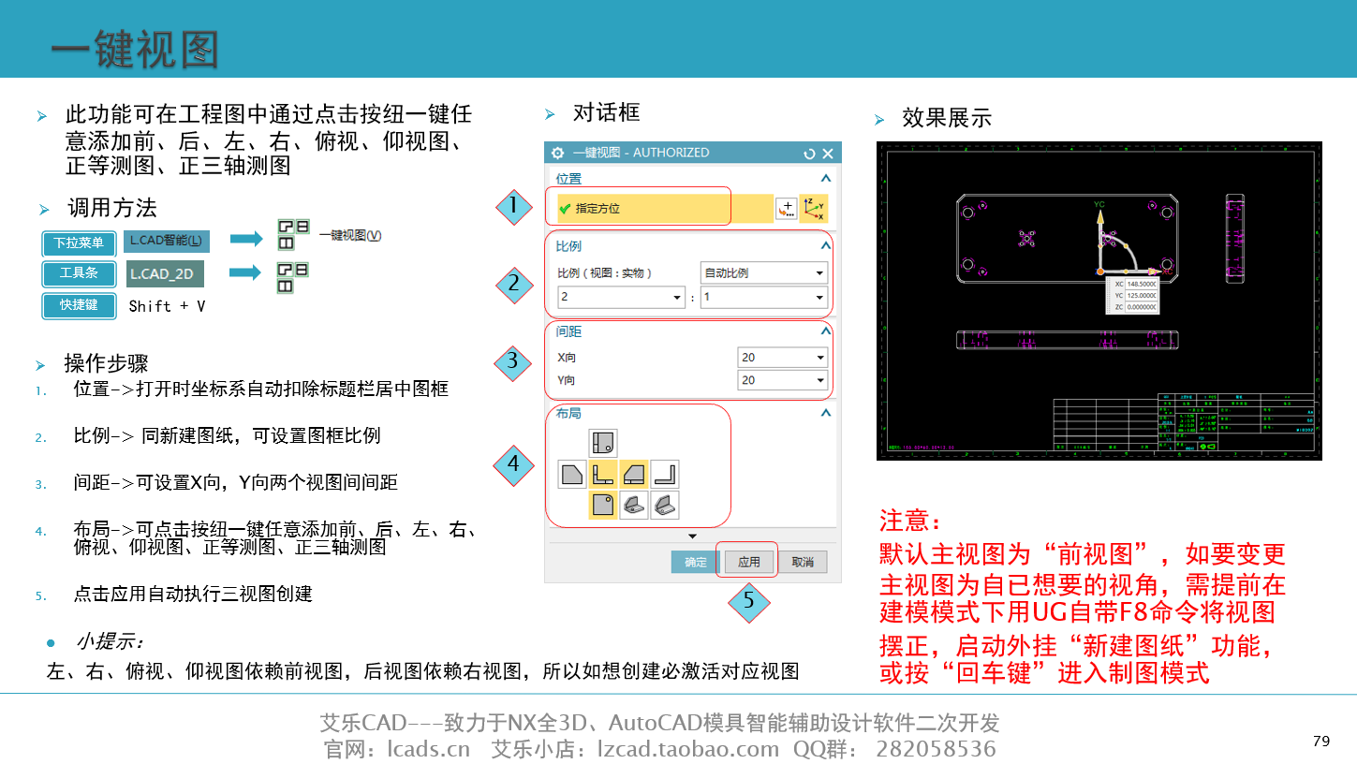
Task: Click the 效果展示 heading
Action: [x=947, y=118]
